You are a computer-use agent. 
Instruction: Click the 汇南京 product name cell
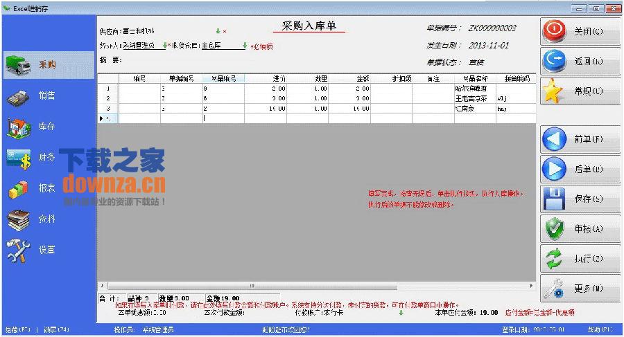[x=475, y=108]
